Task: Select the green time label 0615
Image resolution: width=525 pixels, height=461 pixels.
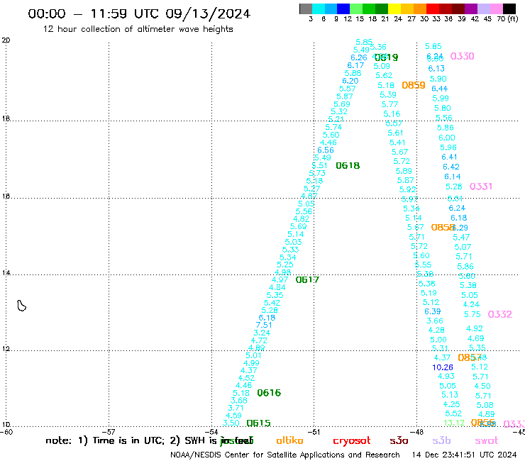Action: [258, 423]
